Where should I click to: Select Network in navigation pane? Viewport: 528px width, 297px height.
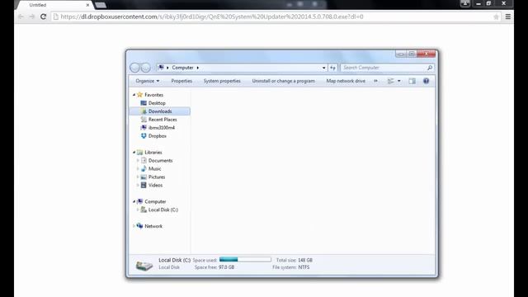[153, 226]
